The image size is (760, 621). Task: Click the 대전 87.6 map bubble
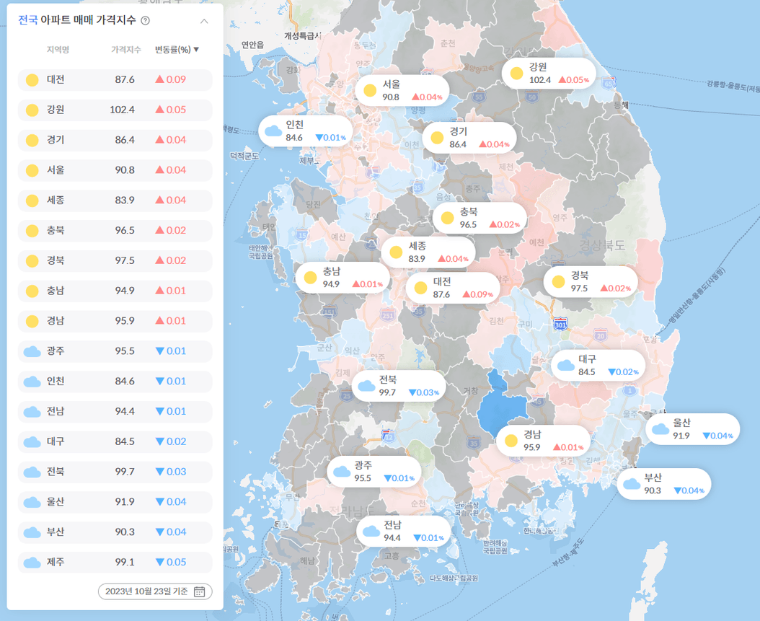point(453,288)
